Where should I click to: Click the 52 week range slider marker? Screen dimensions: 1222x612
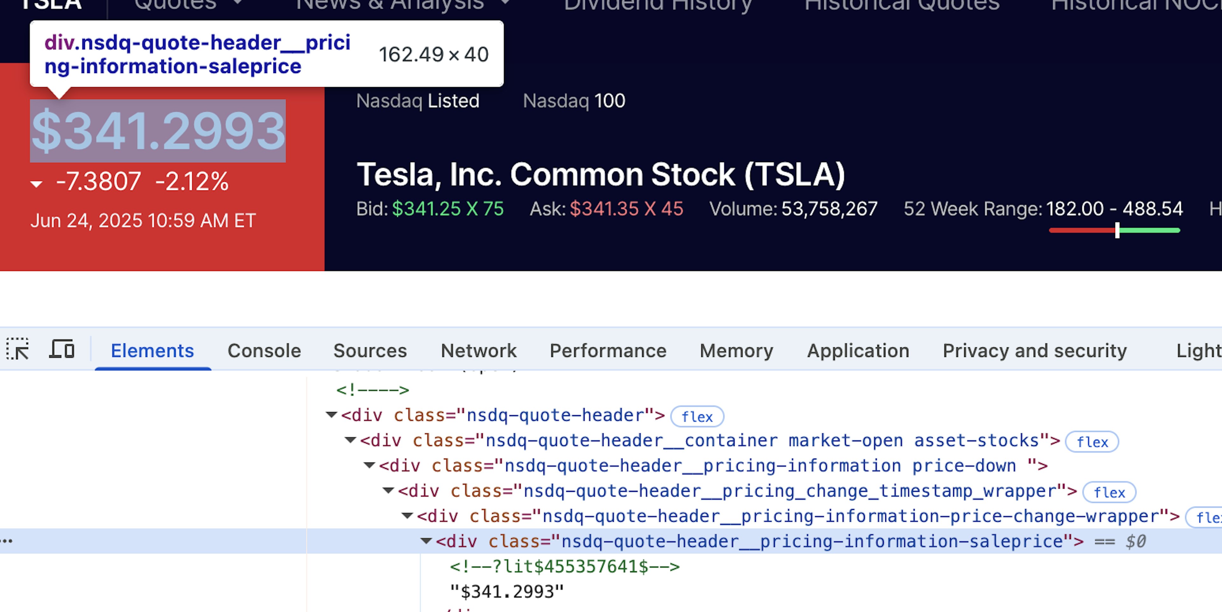coord(1117,230)
